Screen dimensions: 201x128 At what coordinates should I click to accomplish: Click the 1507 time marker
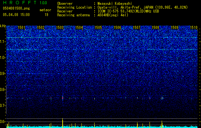tap(137, 28)
